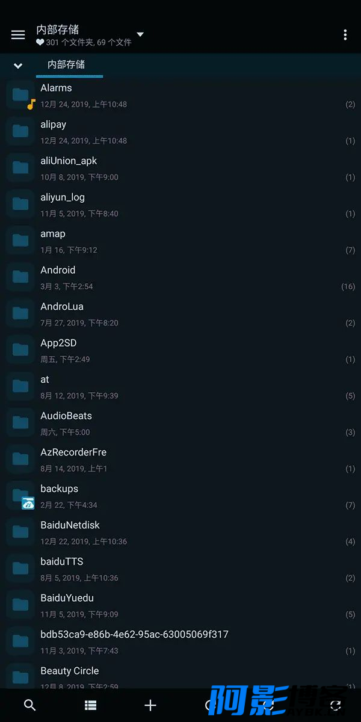This screenshot has height=722, width=361.
Task: Tap the refresh icon in bottom bar
Action: (x=336, y=705)
